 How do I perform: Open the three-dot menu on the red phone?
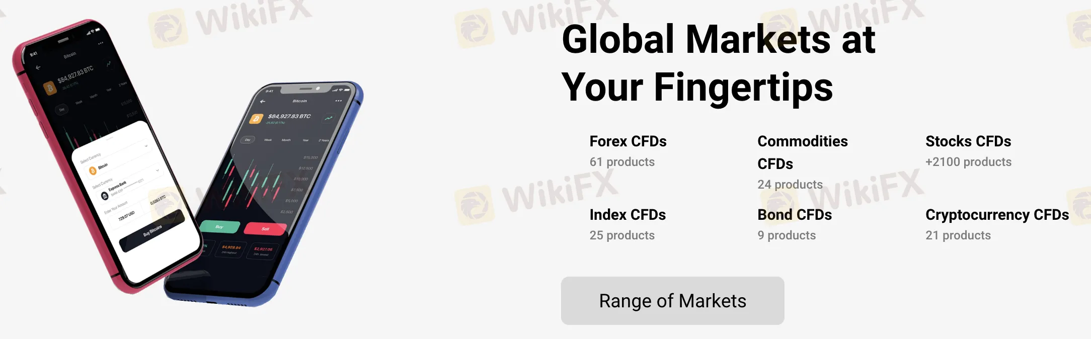click(101, 43)
